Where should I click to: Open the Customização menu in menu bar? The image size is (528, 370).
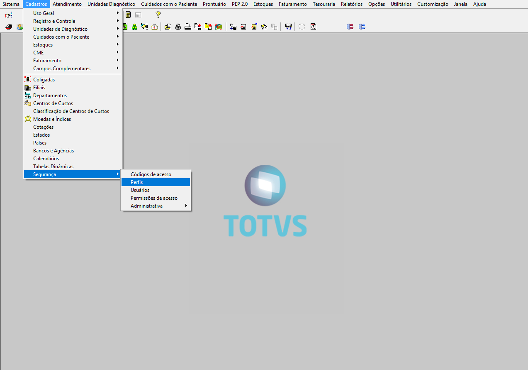tap(433, 4)
